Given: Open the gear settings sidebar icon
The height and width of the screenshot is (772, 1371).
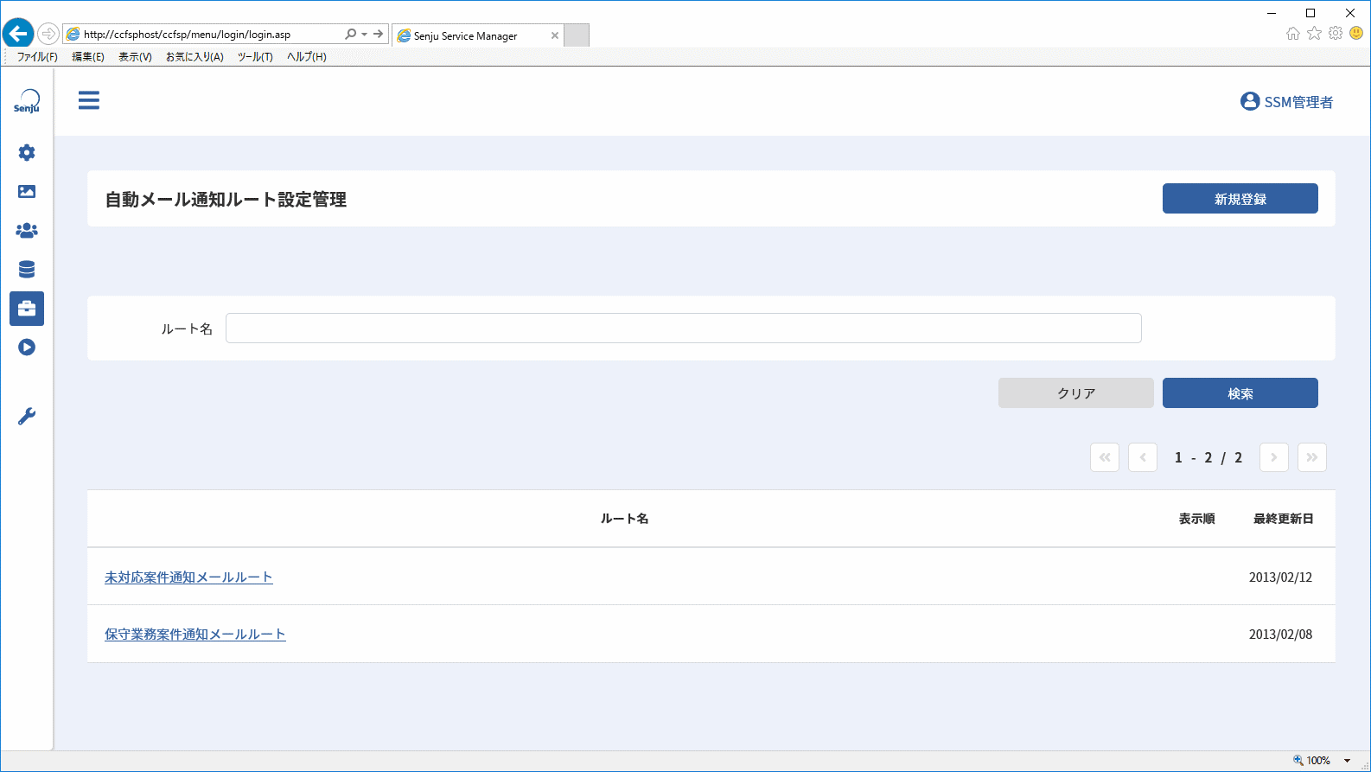Looking at the screenshot, I should [27, 153].
